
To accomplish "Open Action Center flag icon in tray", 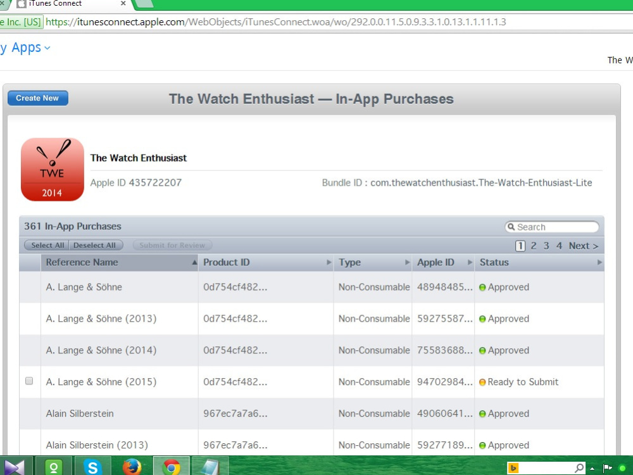I will click(x=607, y=468).
